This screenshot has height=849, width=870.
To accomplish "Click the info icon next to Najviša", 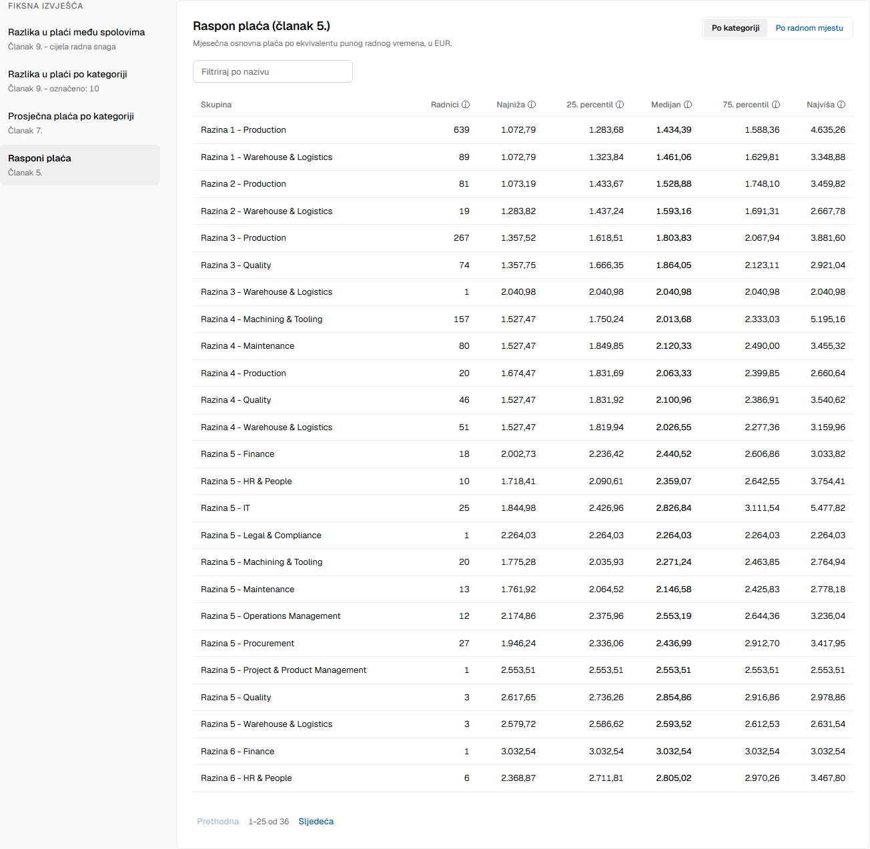I will point(841,105).
